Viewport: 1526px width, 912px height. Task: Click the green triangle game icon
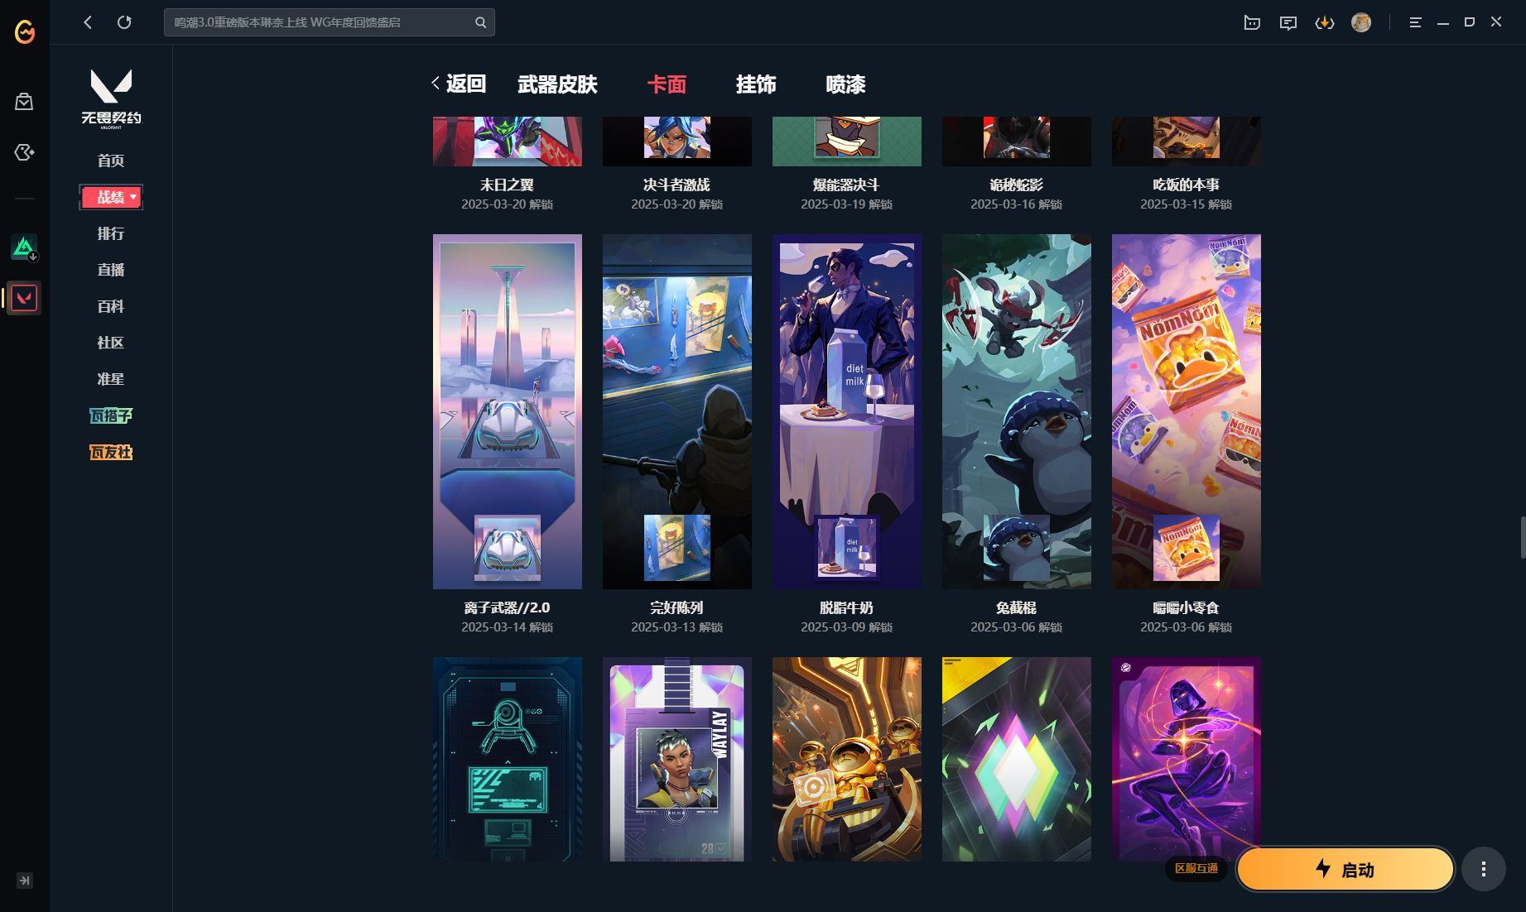click(x=24, y=247)
